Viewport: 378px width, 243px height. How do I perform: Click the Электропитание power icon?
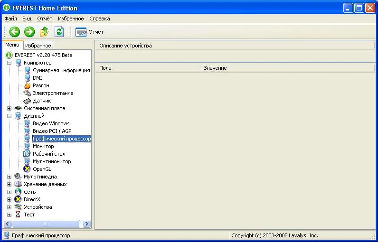[x=27, y=93]
